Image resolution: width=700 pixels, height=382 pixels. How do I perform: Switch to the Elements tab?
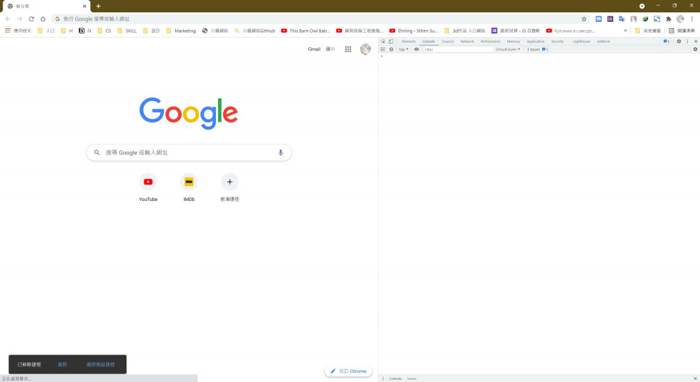[409, 42]
